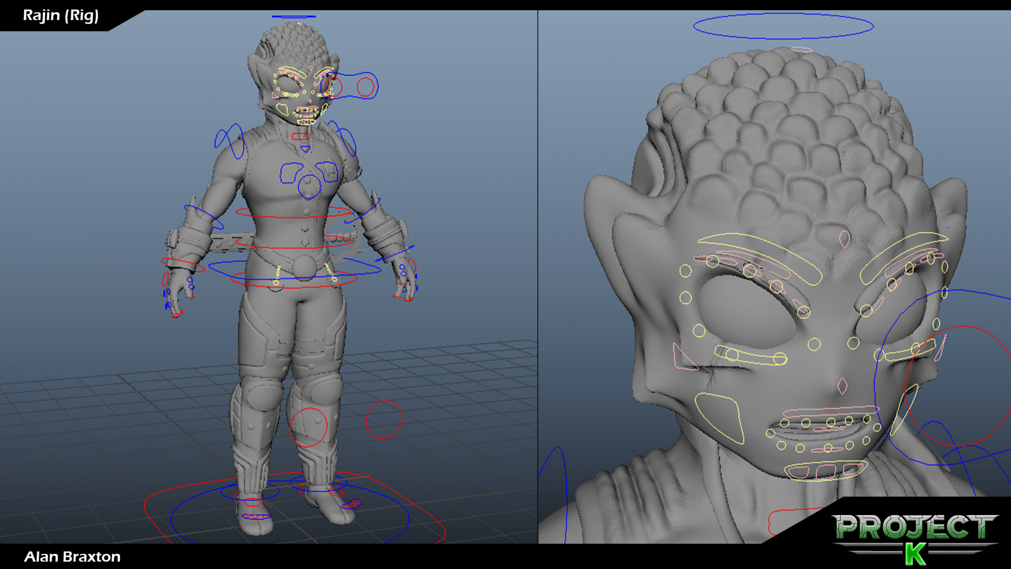1011x569 pixels.
Task: Select yellow lower eyelid control under left eye
Action: [x=750, y=355]
